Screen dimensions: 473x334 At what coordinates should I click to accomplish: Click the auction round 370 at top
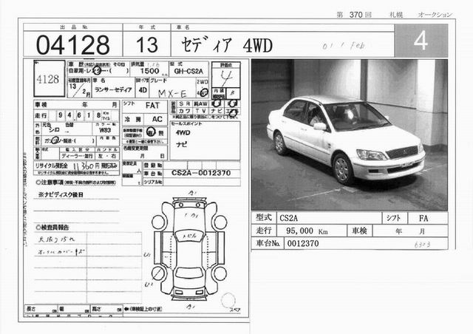coord(356,15)
